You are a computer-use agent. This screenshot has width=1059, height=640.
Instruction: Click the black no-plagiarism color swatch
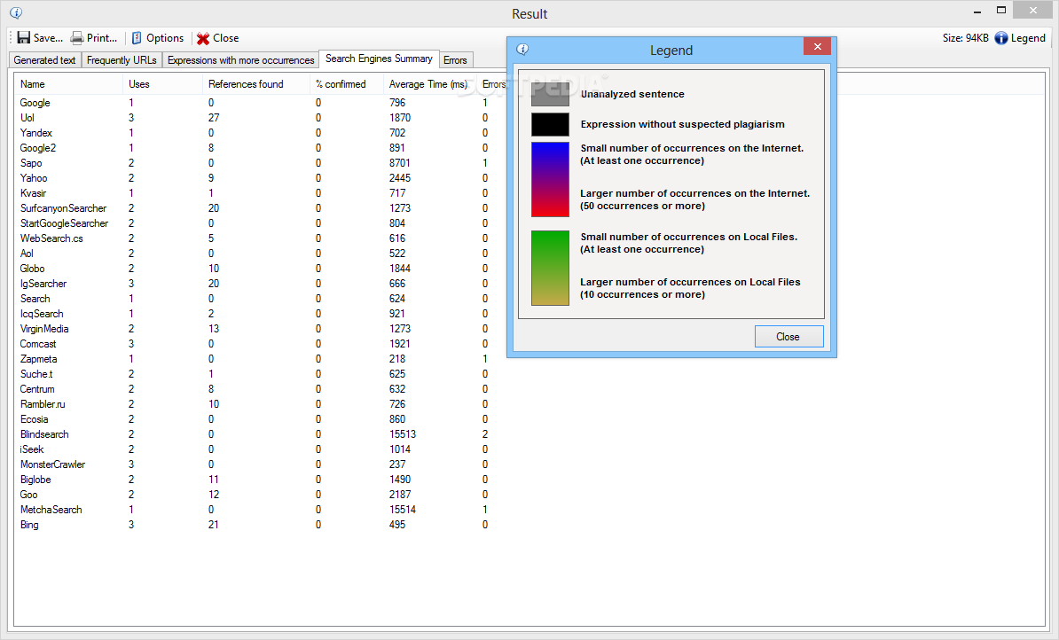(x=550, y=124)
